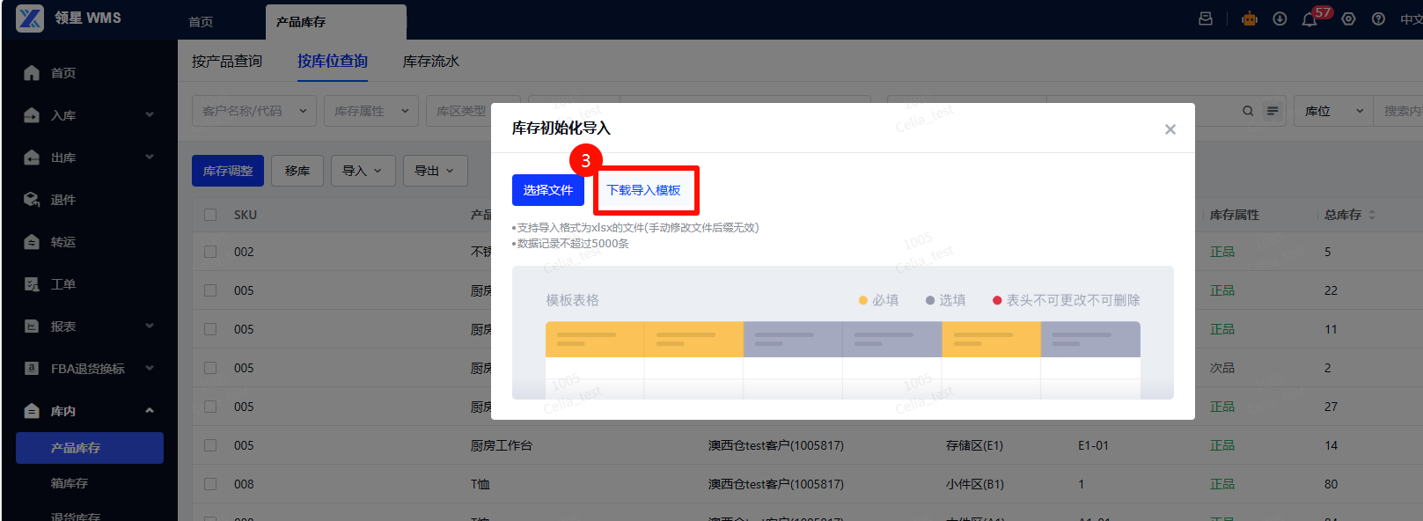This screenshot has height=521, width=1423.
Task: Expand the 出库 sidebar chevron
Action: 150,157
